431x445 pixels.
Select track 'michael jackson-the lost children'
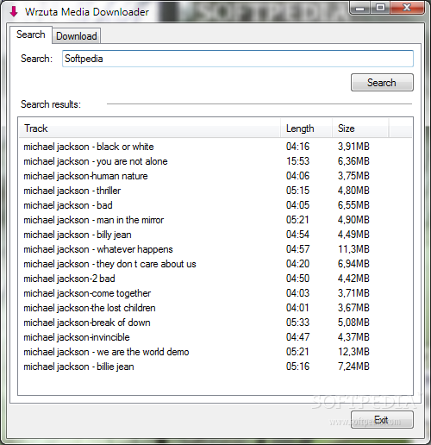click(x=90, y=308)
